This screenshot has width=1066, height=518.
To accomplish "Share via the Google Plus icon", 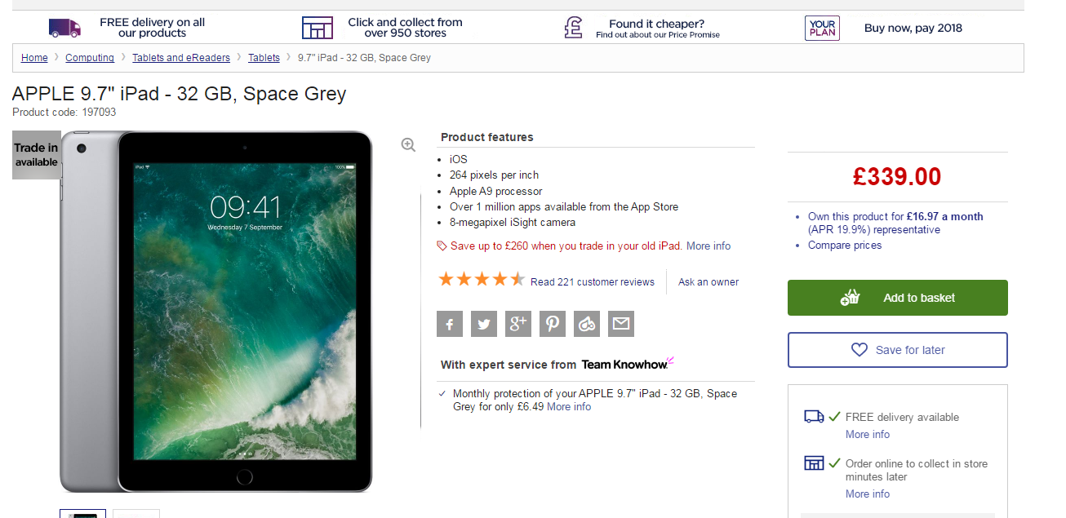I will tap(518, 324).
